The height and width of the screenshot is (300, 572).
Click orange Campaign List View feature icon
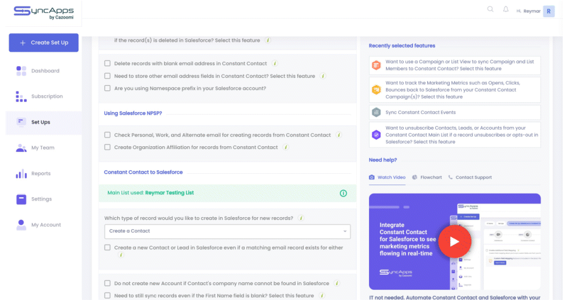(376, 65)
